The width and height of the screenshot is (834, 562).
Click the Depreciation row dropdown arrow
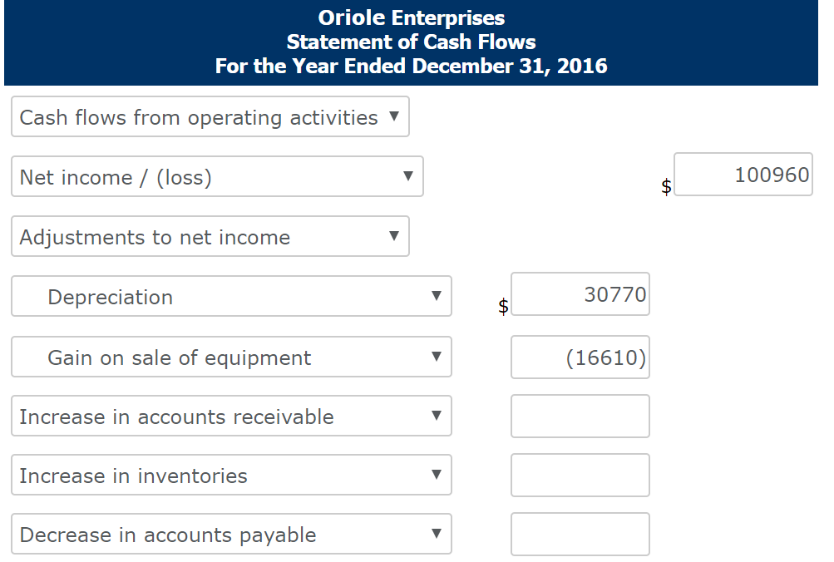coord(437,296)
